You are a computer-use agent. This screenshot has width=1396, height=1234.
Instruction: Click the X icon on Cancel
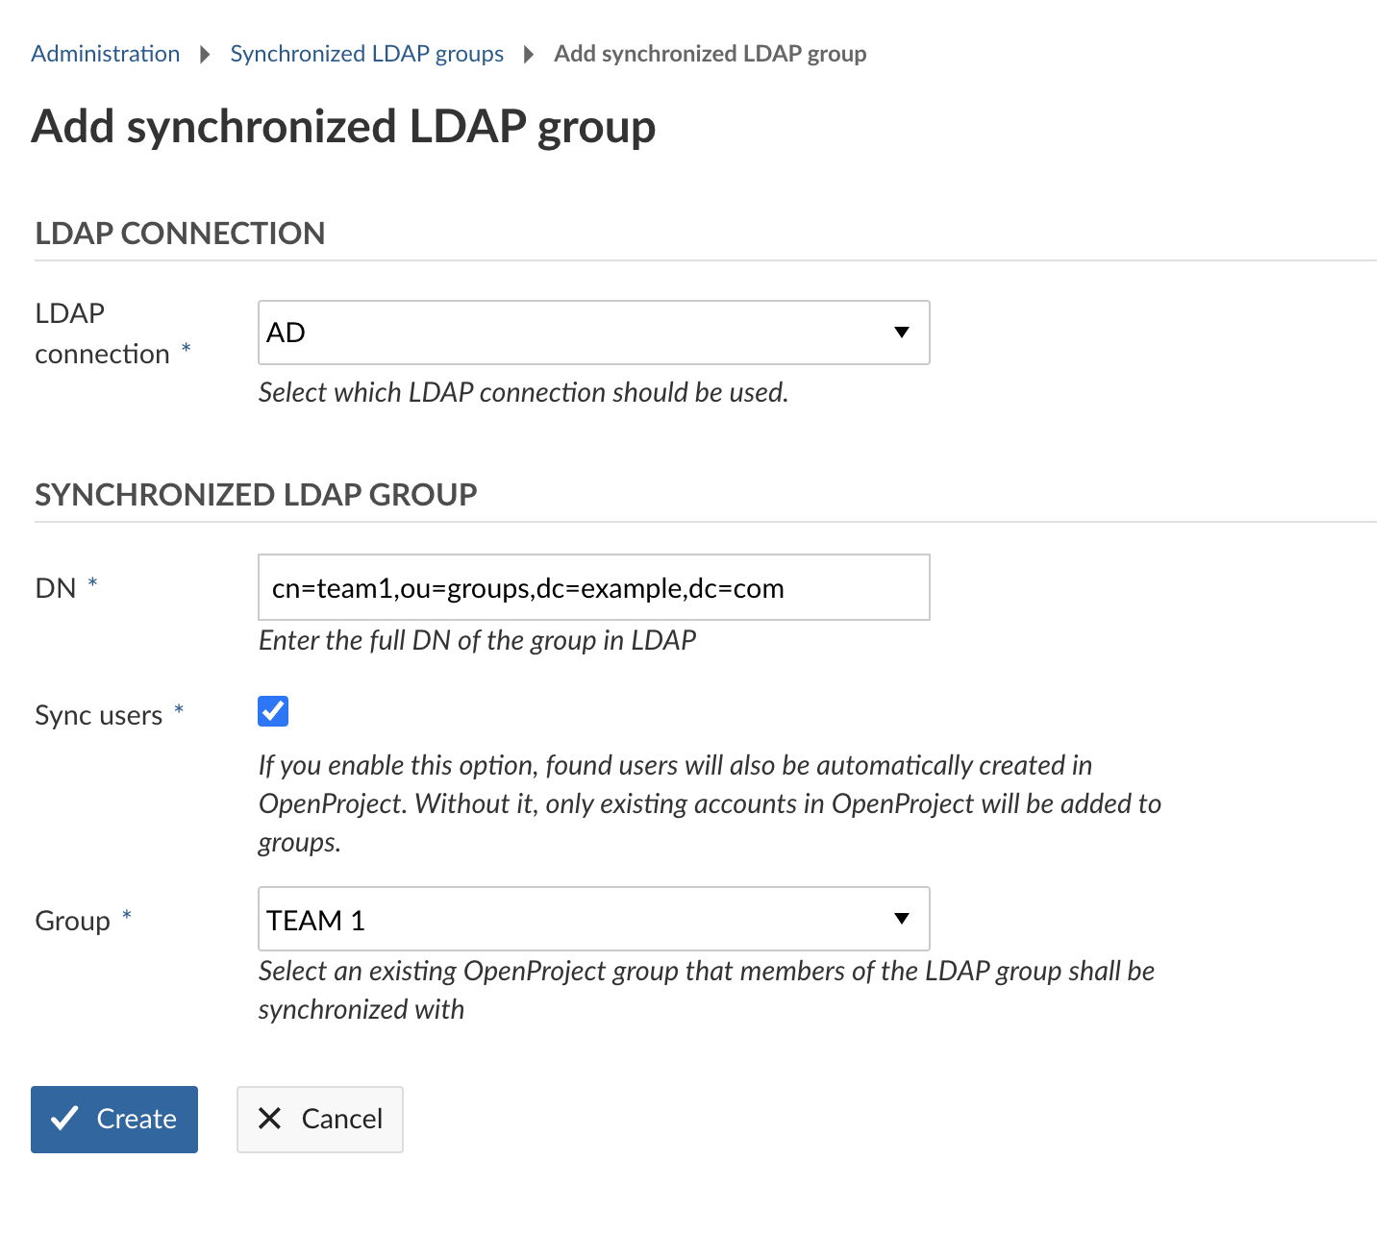tap(270, 1119)
